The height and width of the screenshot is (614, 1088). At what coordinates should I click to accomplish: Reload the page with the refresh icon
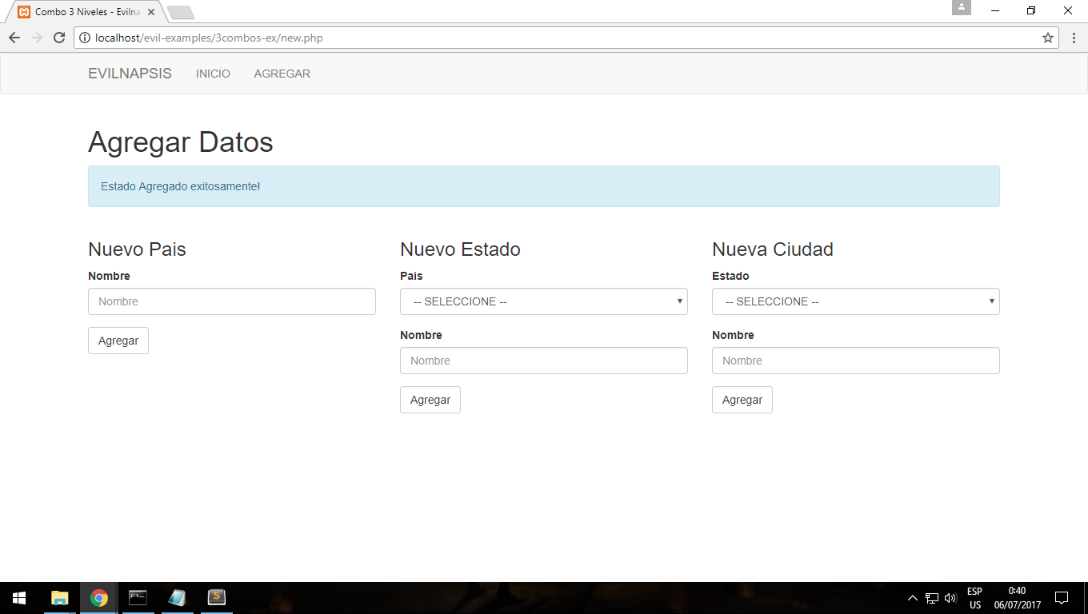pyautogui.click(x=59, y=38)
